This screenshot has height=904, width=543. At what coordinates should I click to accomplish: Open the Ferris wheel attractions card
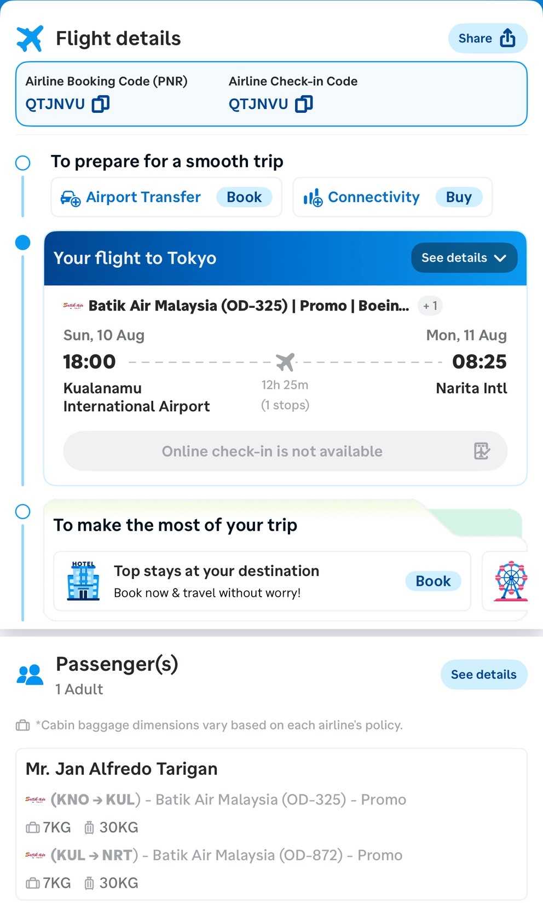tap(510, 581)
